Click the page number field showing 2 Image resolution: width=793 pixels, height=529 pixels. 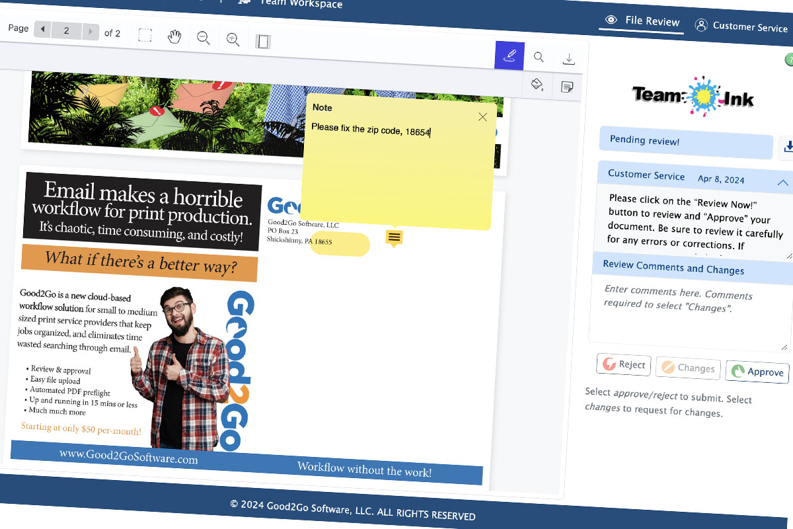coord(67,30)
